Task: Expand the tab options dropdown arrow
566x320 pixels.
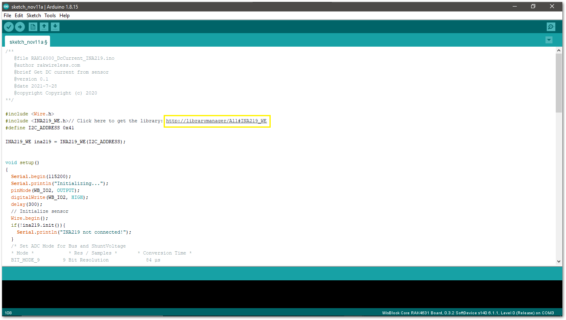Action: tap(549, 40)
